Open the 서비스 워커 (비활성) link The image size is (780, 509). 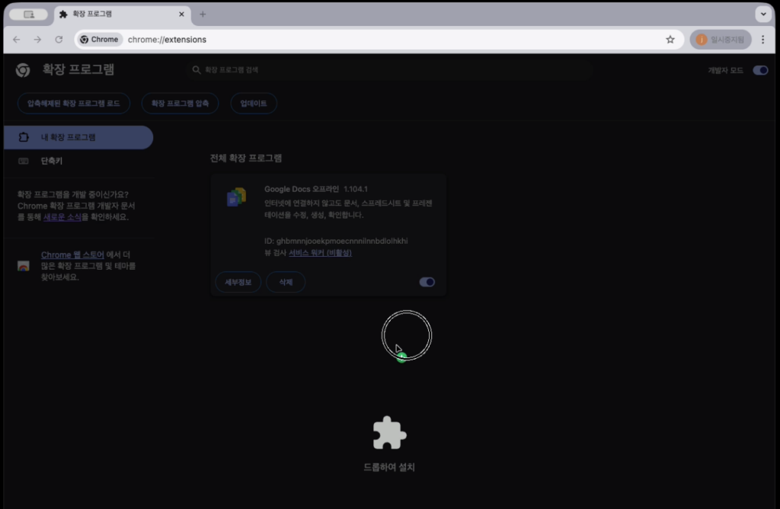click(320, 252)
